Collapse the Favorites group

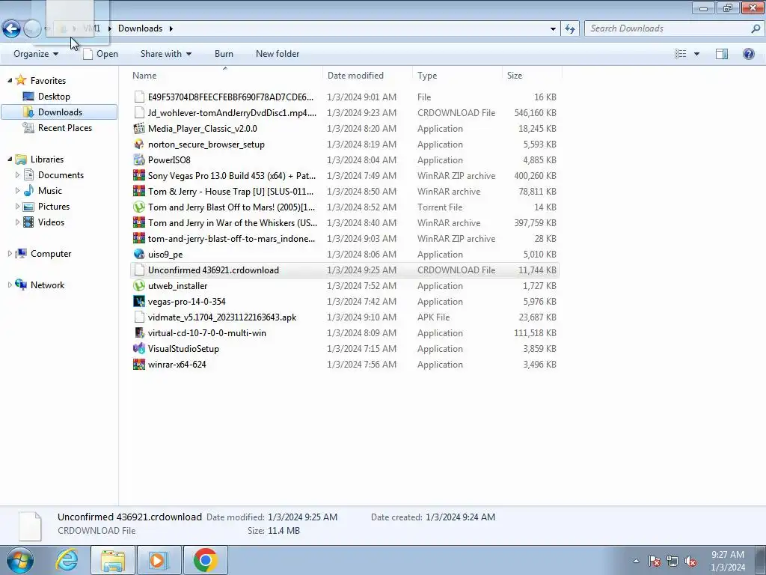[x=10, y=80]
